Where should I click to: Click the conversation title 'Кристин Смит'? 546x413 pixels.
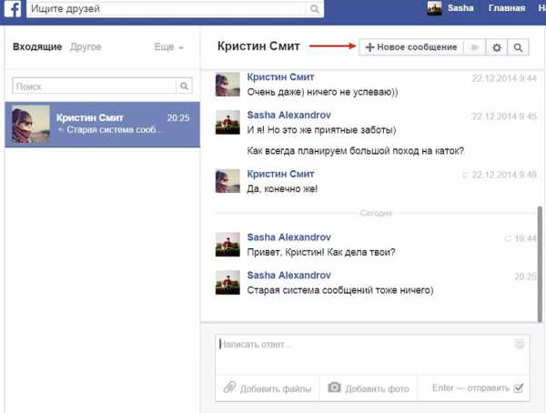tap(258, 46)
